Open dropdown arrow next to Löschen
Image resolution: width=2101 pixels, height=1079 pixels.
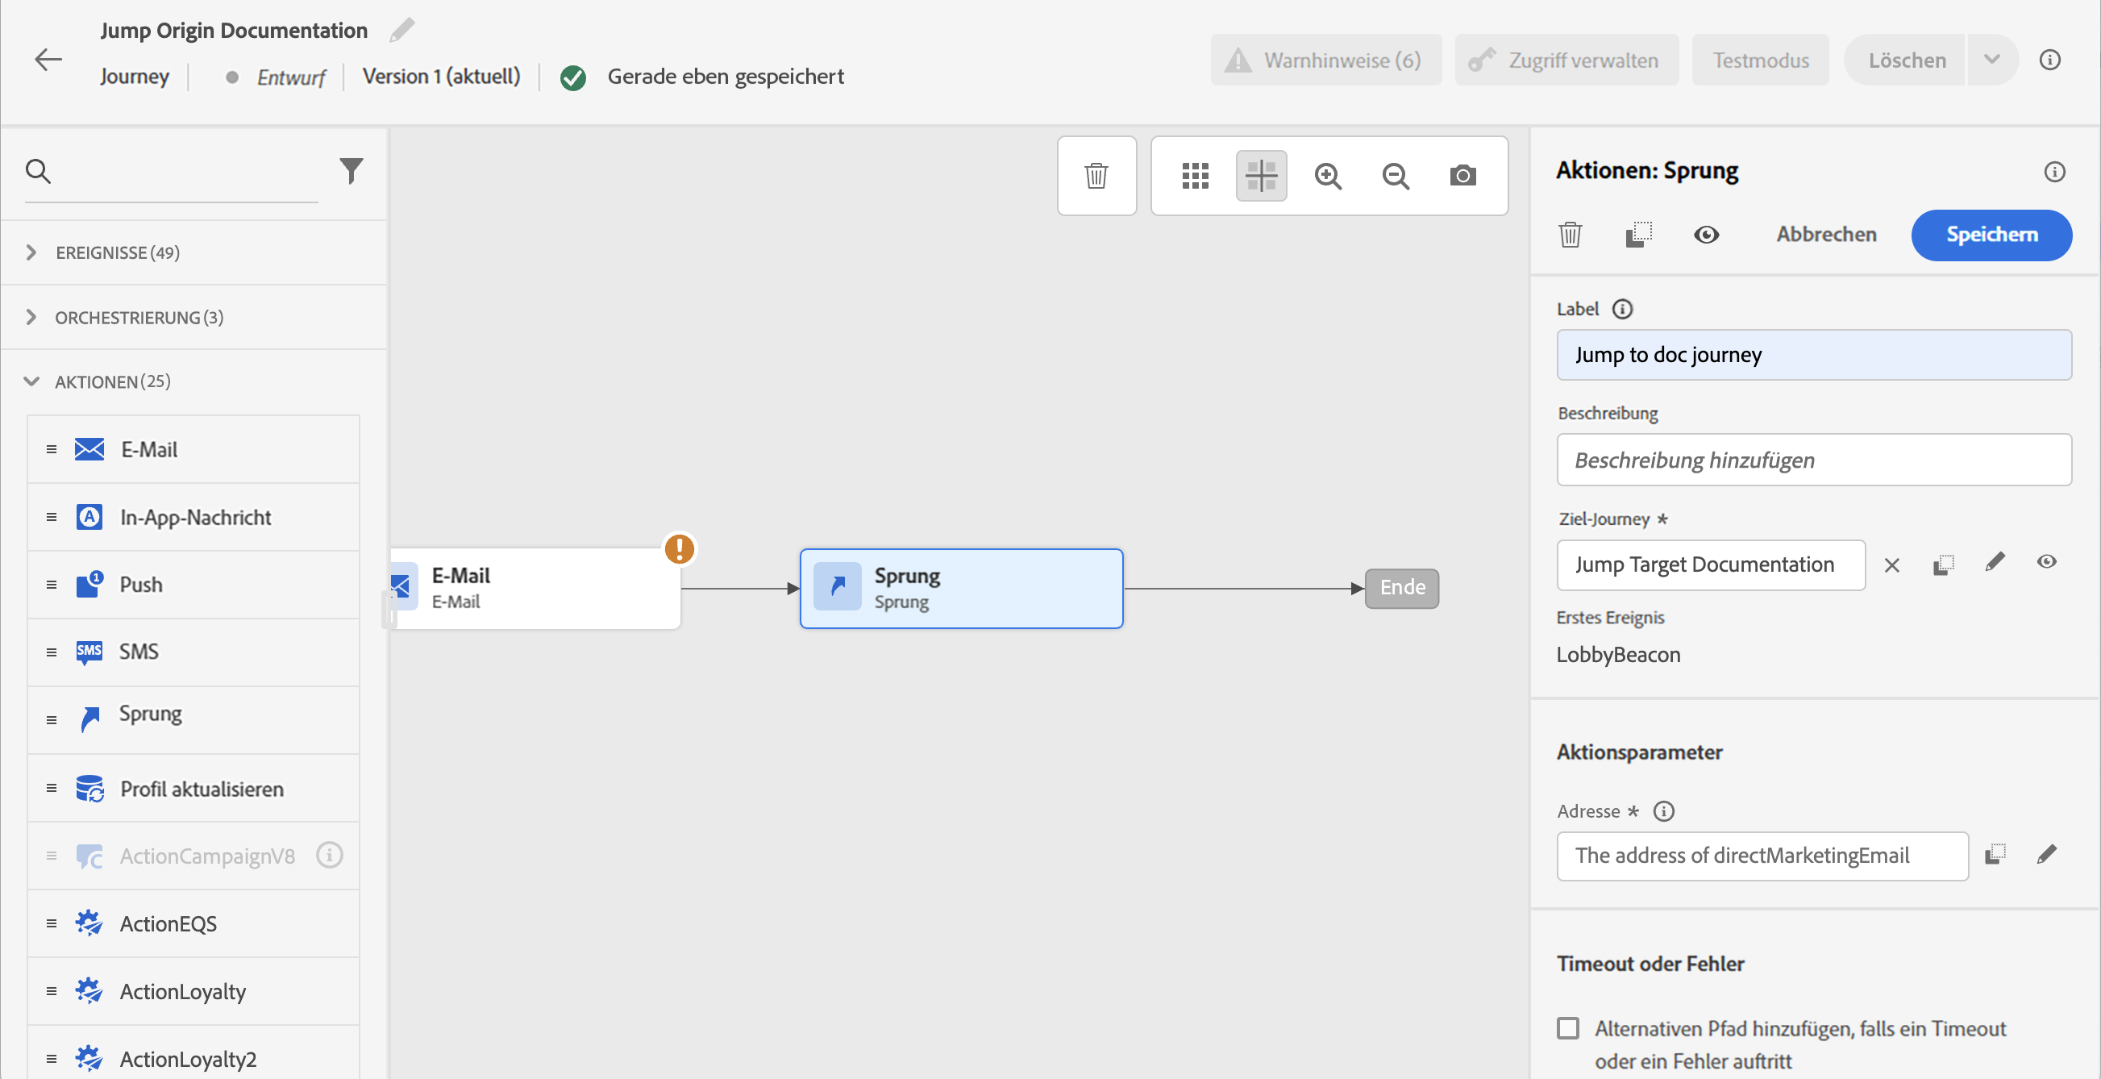1991,60
